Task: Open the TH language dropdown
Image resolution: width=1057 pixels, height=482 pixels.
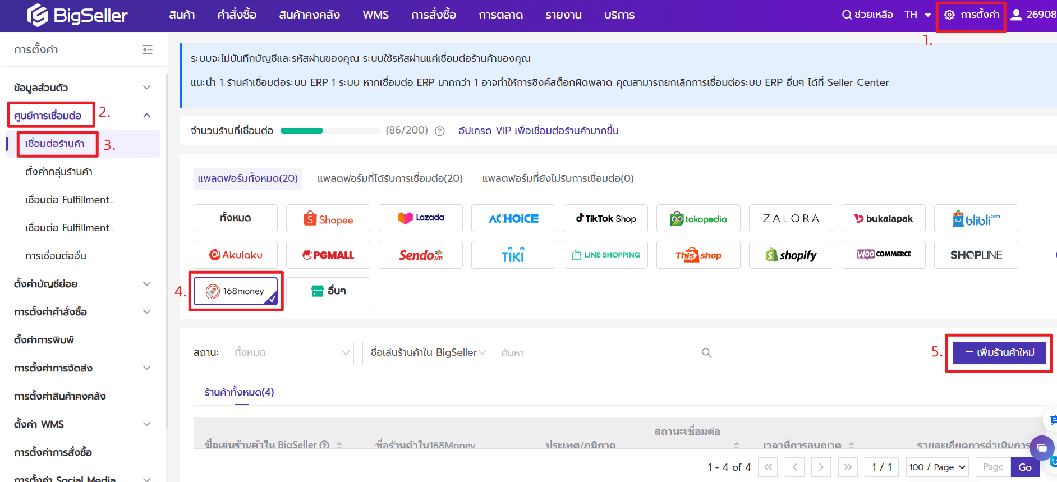Action: [x=917, y=15]
